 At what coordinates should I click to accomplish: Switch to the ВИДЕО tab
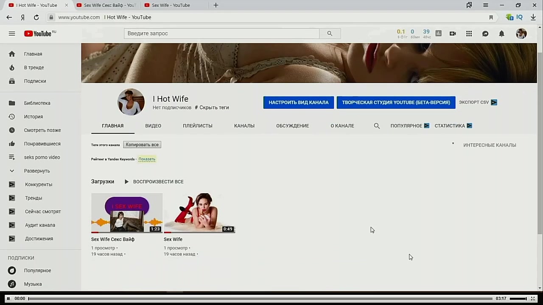click(x=153, y=126)
